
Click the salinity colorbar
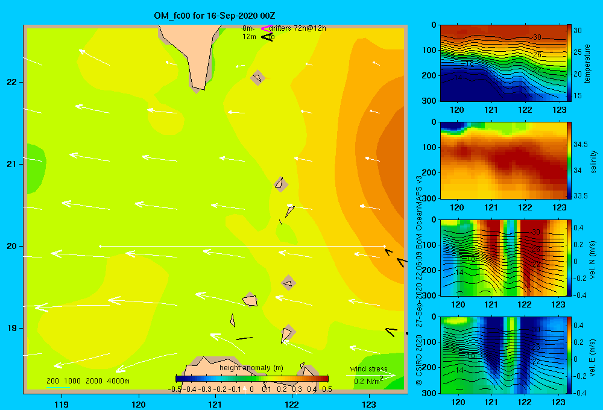[x=569, y=160]
